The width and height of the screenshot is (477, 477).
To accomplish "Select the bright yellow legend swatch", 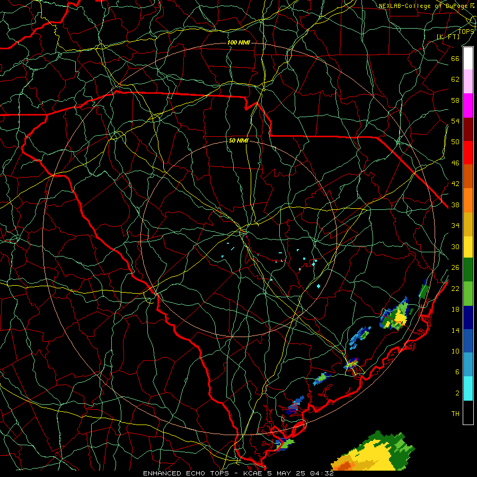I will [x=468, y=246].
